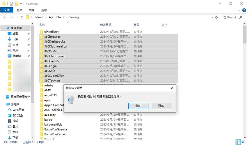
Task: Cancel deletion with the 否(N) button
Action: click(162, 106)
